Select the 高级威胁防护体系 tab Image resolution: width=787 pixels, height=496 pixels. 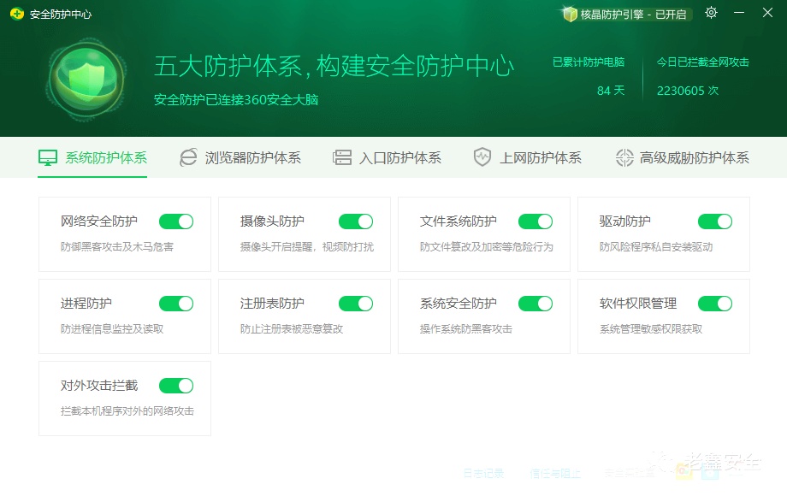pyautogui.click(x=682, y=157)
